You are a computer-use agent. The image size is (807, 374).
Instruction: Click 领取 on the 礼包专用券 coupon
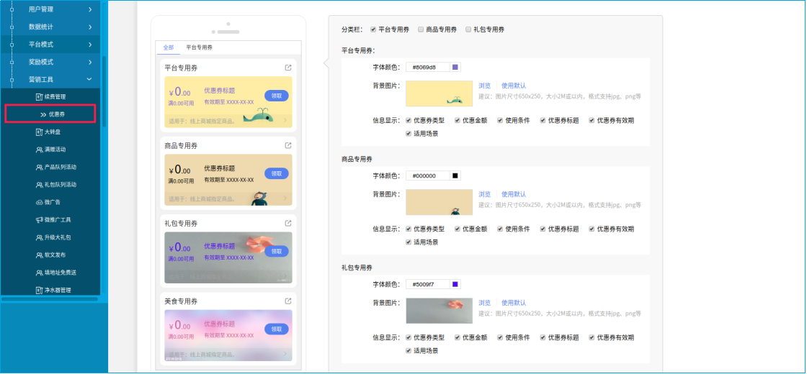pos(277,251)
